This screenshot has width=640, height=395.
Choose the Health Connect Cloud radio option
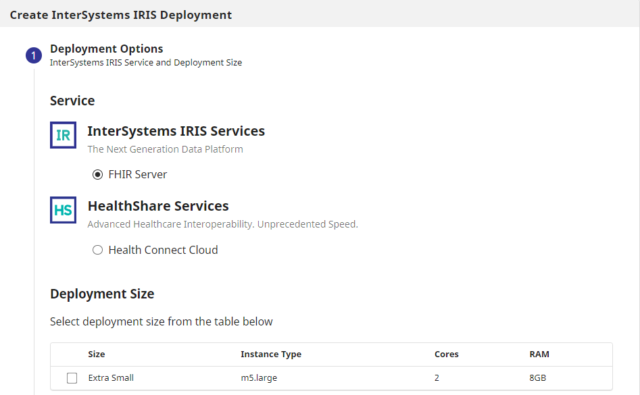tap(97, 250)
